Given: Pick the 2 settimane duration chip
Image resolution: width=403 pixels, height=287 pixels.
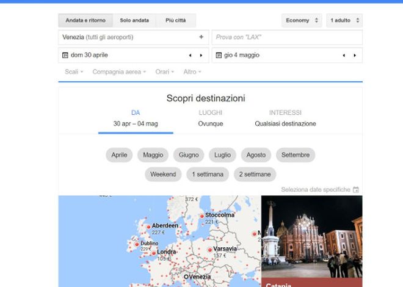Looking at the screenshot, I should 255,174.
